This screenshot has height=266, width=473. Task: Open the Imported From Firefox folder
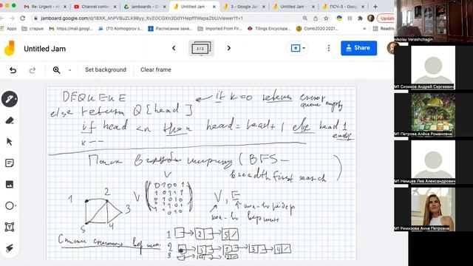[x=220, y=28]
